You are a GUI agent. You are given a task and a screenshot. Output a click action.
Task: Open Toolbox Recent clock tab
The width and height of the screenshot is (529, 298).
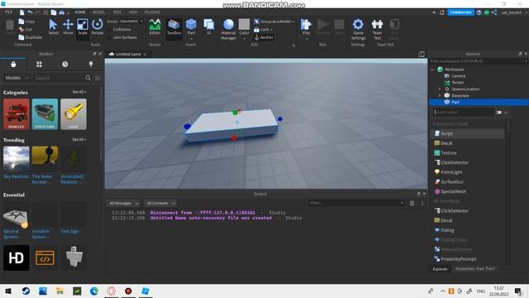65,65
